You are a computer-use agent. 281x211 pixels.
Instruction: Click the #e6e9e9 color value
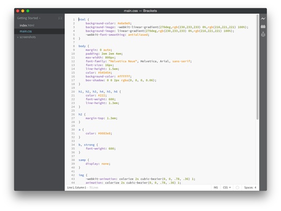coord(124,23)
